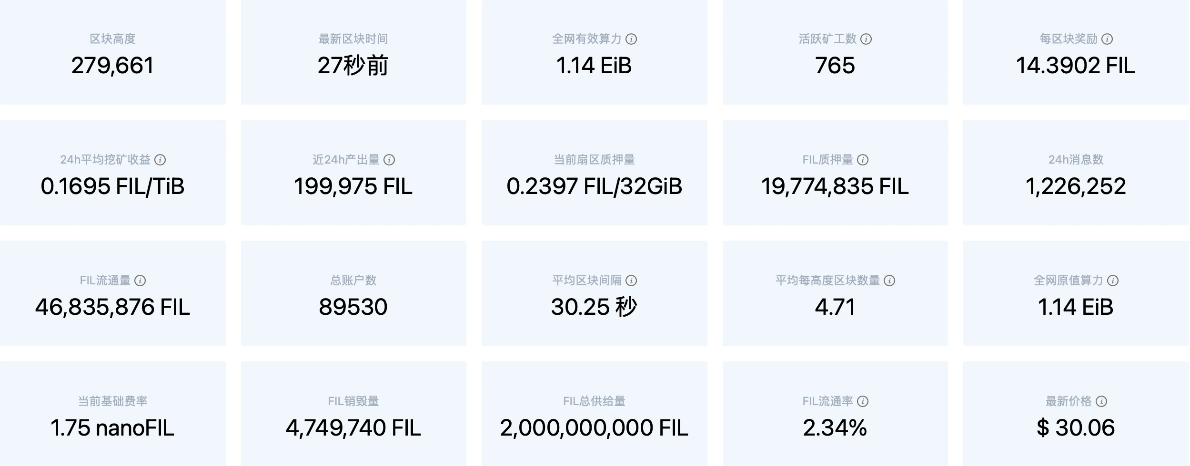Click info icon beside 每区块奖励
The height and width of the screenshot is (466, 1190).
click(1107, 39)
